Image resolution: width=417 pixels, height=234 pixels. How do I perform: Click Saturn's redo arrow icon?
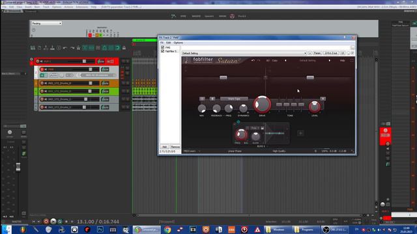click(259, 60)
